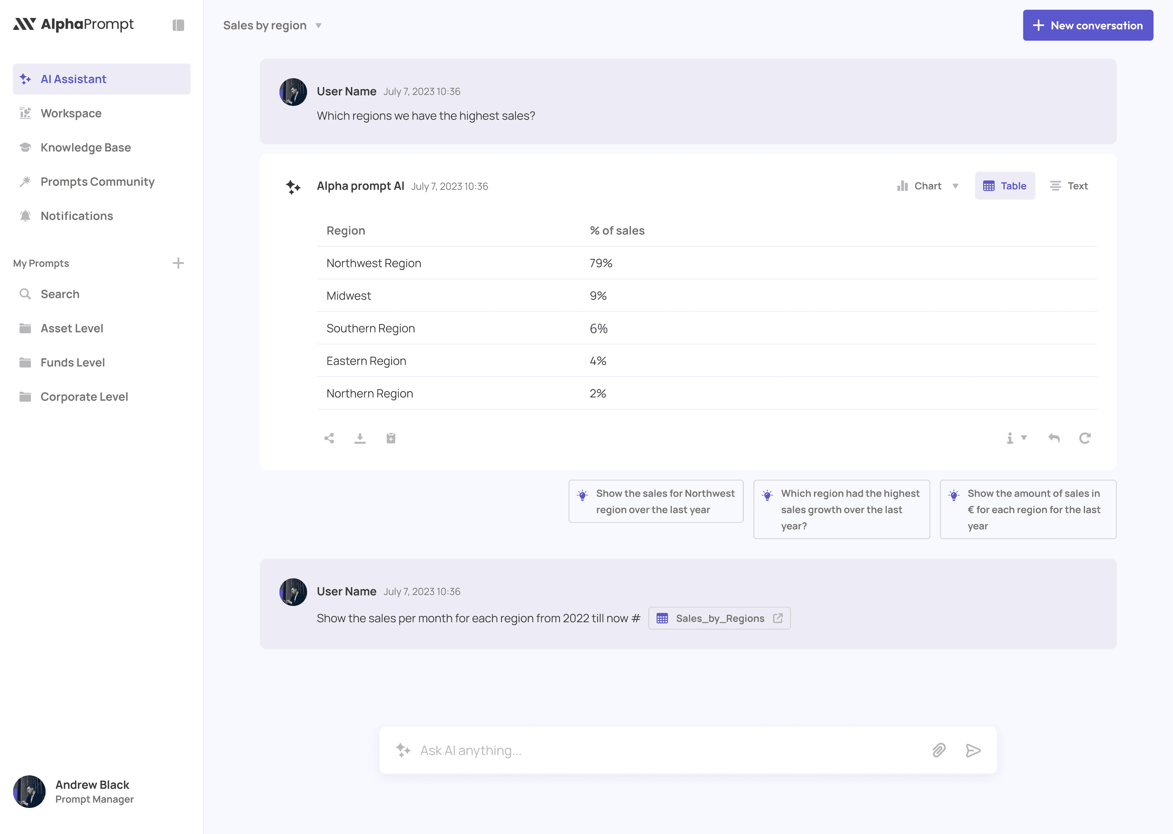Collapse the sidebar panel icon

pos(178,25)
